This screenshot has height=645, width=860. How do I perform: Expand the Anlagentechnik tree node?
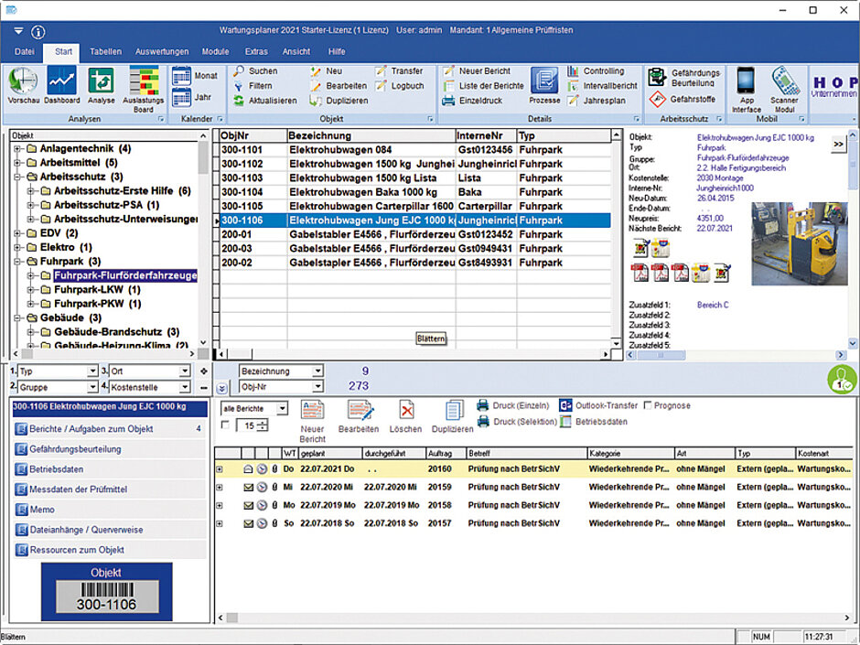pos(17,148)
